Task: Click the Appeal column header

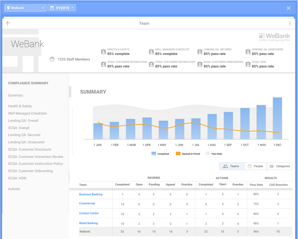Action: (x=170, y=184)
